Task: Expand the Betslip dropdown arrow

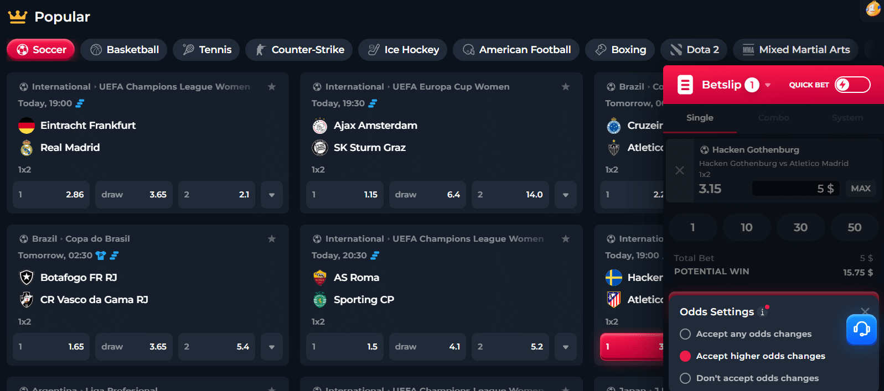Action: coord(768,85)
